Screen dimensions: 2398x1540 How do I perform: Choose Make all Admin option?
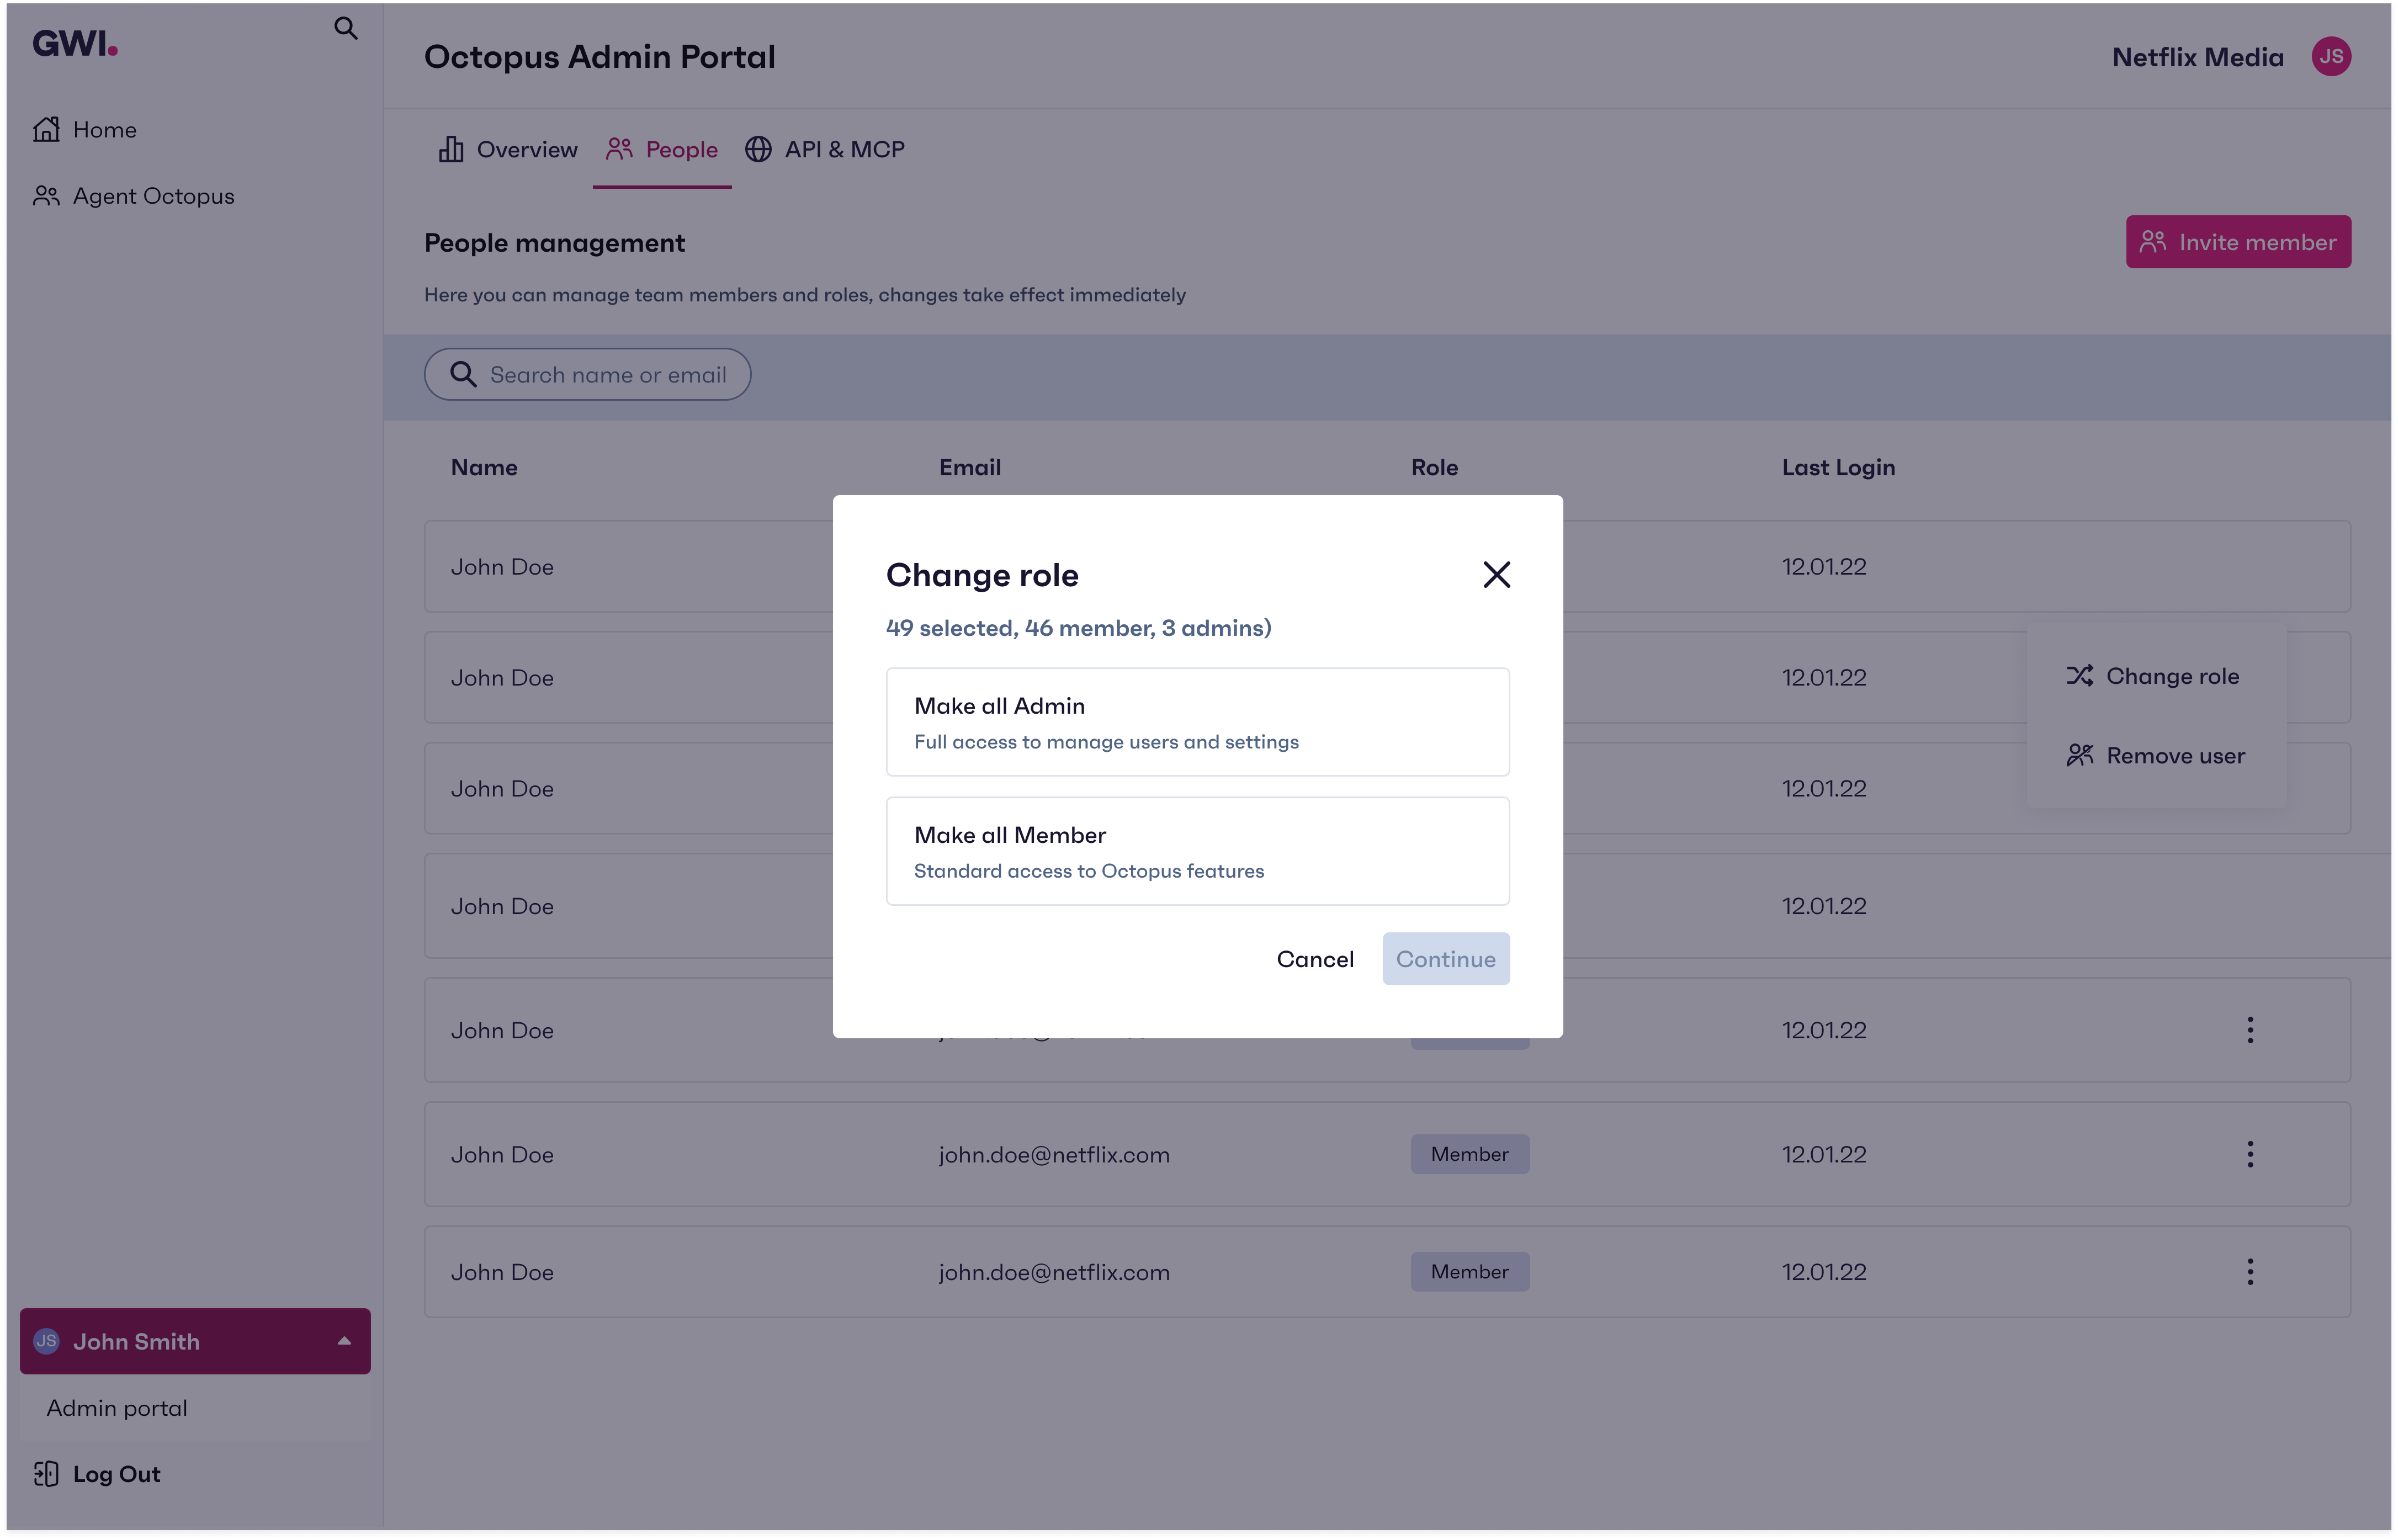tap(1197, 722)
